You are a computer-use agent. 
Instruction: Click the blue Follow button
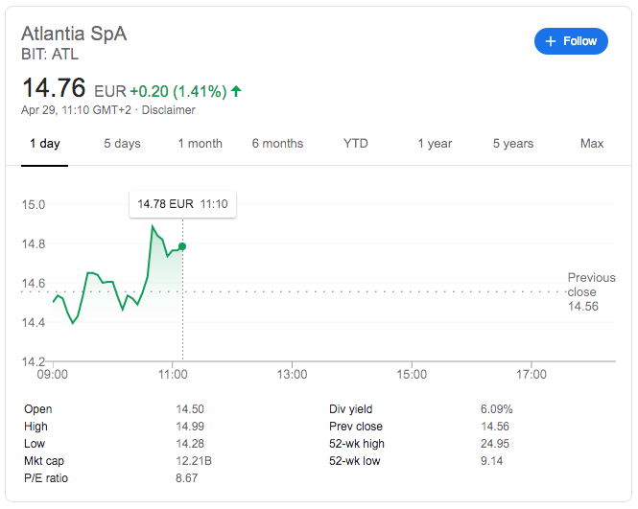coord(571,41)
